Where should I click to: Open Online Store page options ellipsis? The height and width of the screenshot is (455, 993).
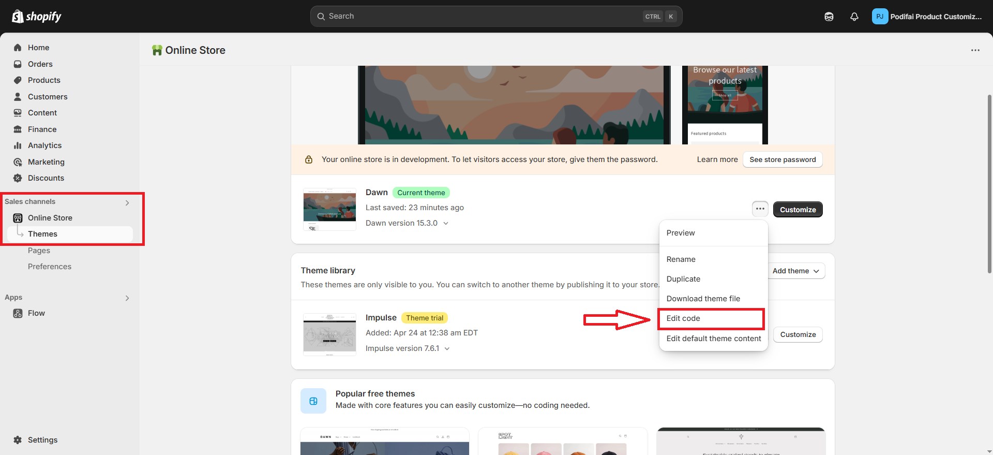(975, 50)
